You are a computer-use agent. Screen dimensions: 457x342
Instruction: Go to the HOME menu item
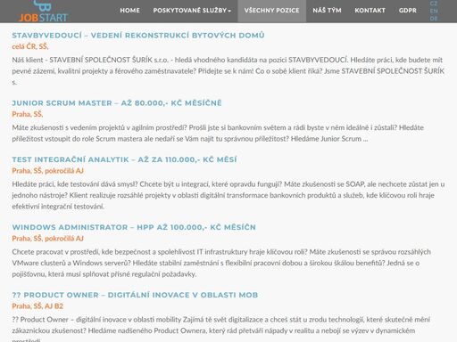pyautogui.click(x=129, y=11)
